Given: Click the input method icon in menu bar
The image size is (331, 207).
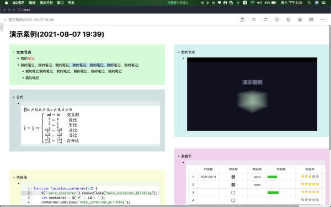Looking at the screenshot, I should [x=245, y=3].
